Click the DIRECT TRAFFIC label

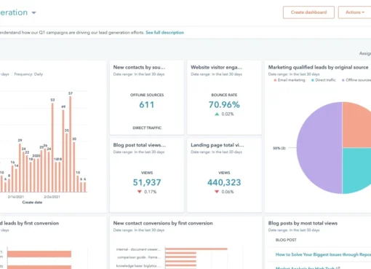(x=147, y=128)
